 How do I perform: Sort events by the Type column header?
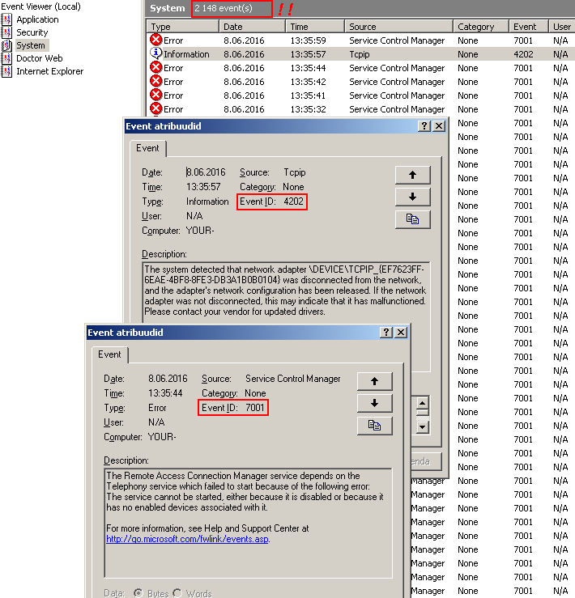click(x=183, y=27)
